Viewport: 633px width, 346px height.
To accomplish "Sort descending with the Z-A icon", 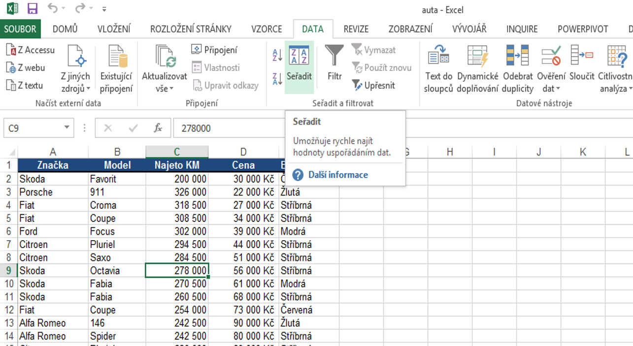I will (277, 78).
